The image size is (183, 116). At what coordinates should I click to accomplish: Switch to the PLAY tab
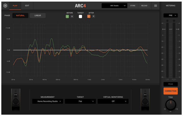point(15,6)
